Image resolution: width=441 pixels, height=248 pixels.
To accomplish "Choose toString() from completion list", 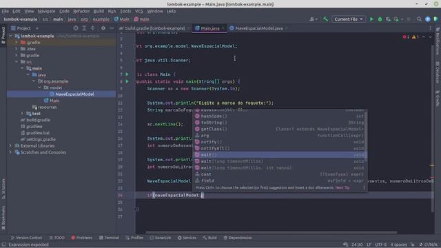I will (x=280, y=123).
